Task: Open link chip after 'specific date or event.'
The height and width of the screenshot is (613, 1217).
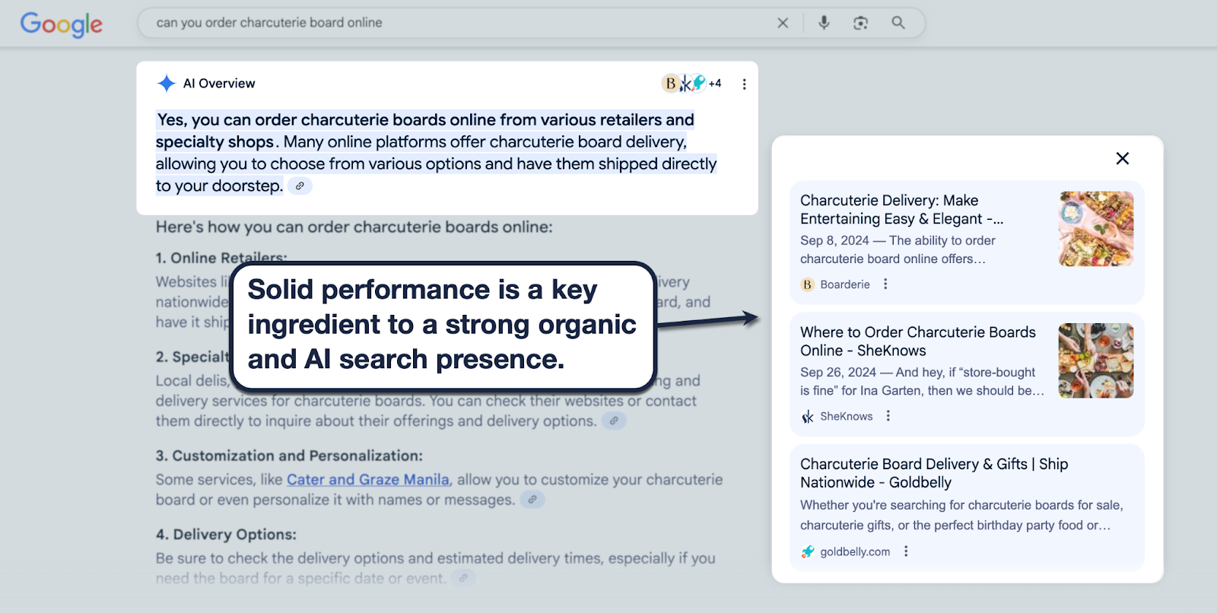Action: click(463, 578)
